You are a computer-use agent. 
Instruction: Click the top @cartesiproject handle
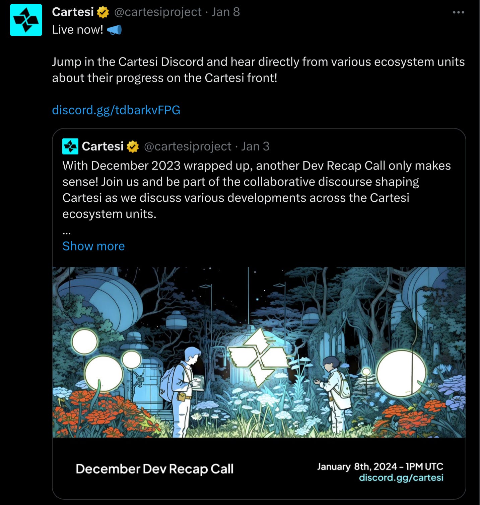click(x=158, y=12)
